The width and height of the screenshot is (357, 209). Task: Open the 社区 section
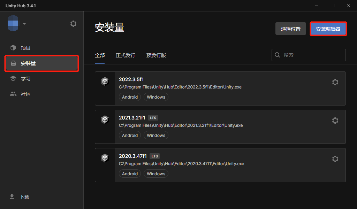[42, 94]
